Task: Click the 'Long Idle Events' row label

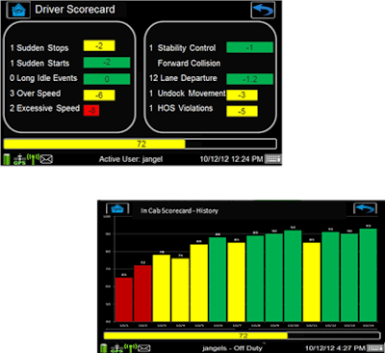Action: (x=47, y=78)
